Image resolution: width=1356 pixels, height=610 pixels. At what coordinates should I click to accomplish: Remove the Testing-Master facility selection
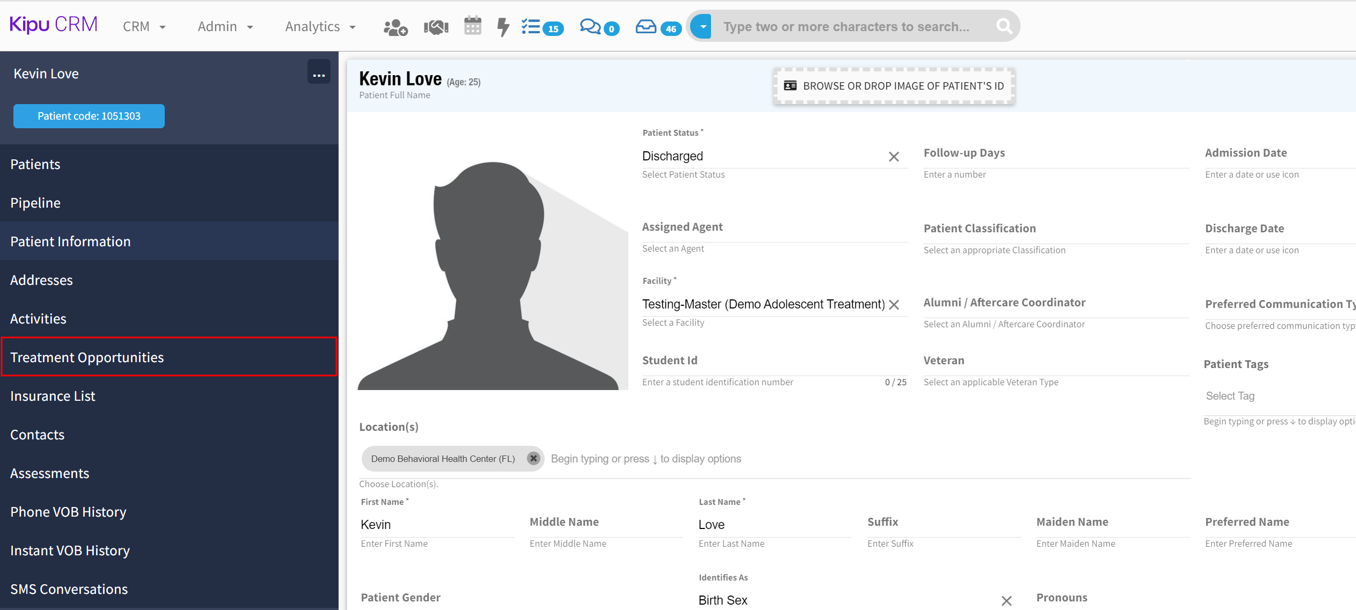pyautogui.click(x=894, y=305)
